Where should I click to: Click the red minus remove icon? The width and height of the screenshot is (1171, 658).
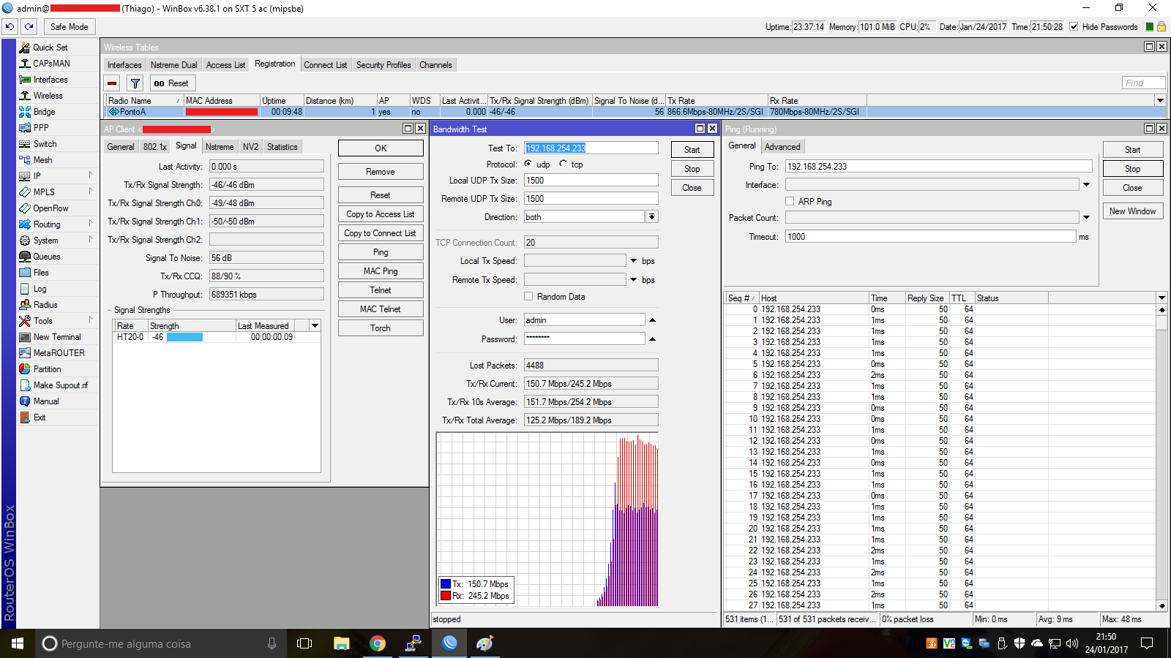click(x=112, y=83)
